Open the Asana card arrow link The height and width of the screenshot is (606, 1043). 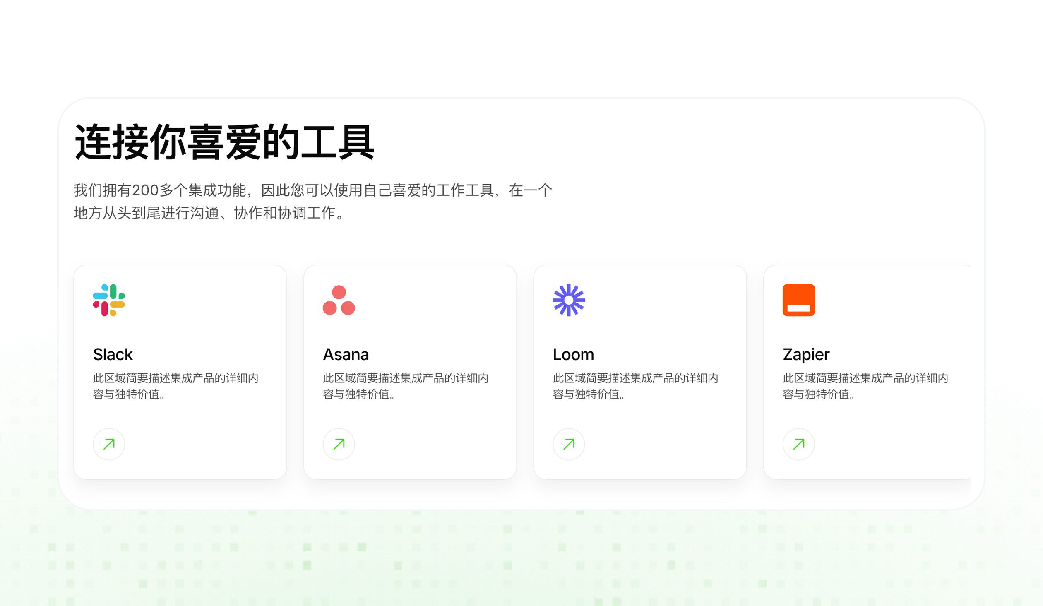tap(339, 444)
